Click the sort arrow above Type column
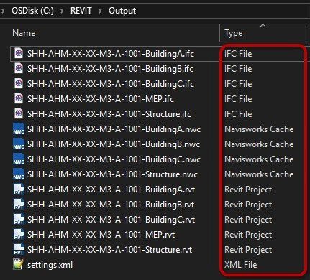Viewport: 310px width, 280px height. point(263,26)
